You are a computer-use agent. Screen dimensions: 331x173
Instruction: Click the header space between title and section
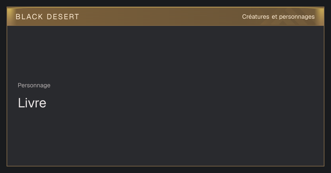tap(161, 16)
